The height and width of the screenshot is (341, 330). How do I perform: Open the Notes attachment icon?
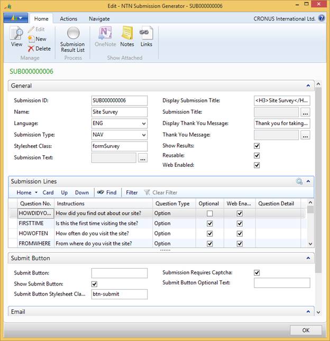coord(127,33)
